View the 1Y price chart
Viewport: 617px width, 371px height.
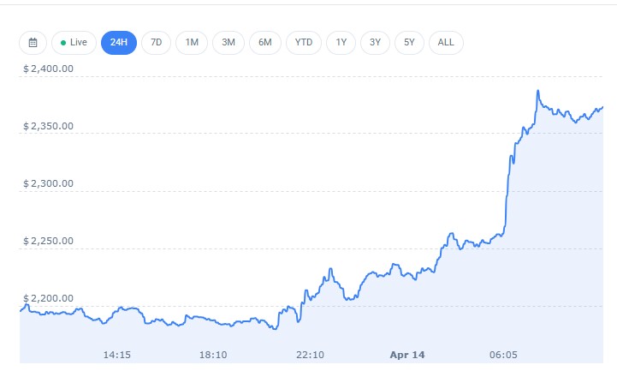(341, 42)
